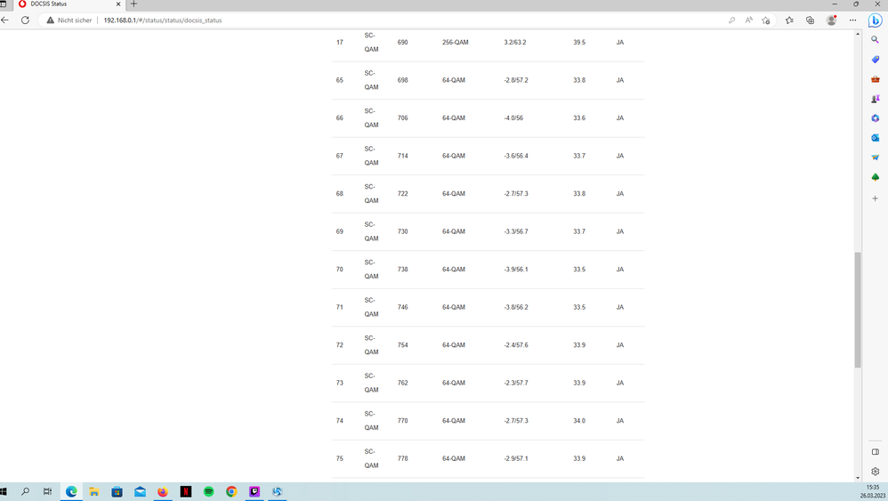
Task: Open Windows taskbar search
Action: (x=25, y=491)
